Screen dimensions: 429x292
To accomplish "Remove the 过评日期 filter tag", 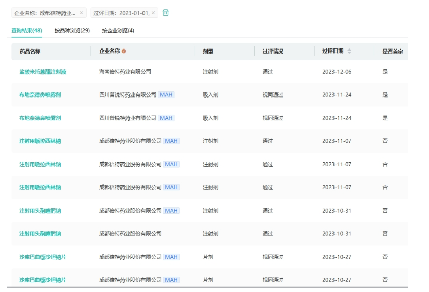I will [153, 13].
